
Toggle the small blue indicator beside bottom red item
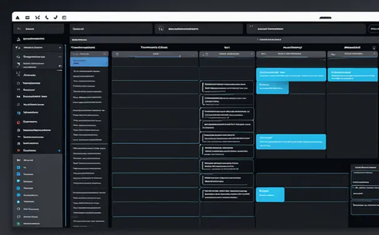60,150
